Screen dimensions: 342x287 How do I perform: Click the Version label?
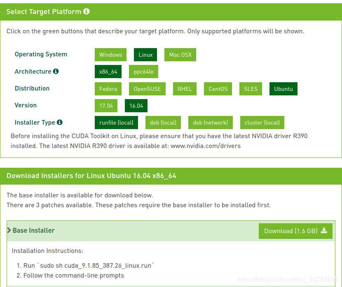point(26,105)
